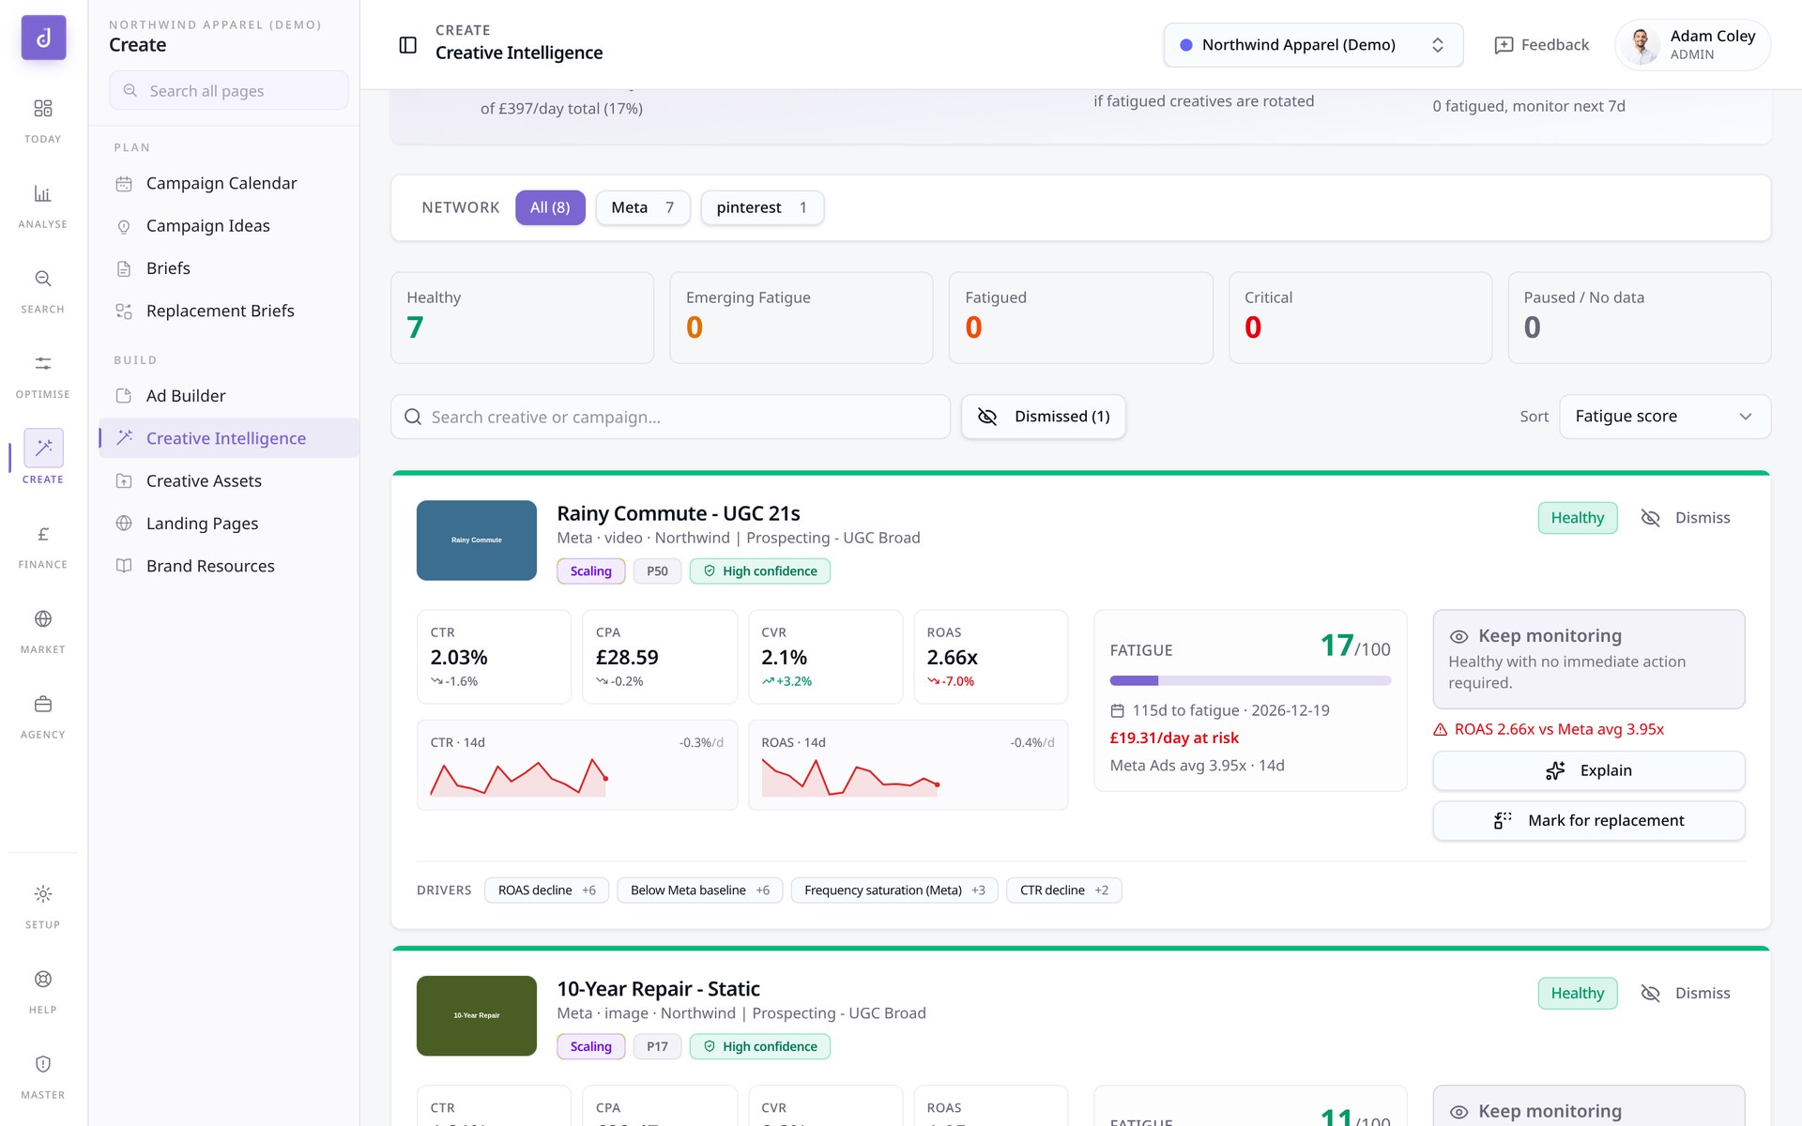The image size is (1802, 1126).
Task: Open the Analyse chart icon
Action: coord(43,194)
